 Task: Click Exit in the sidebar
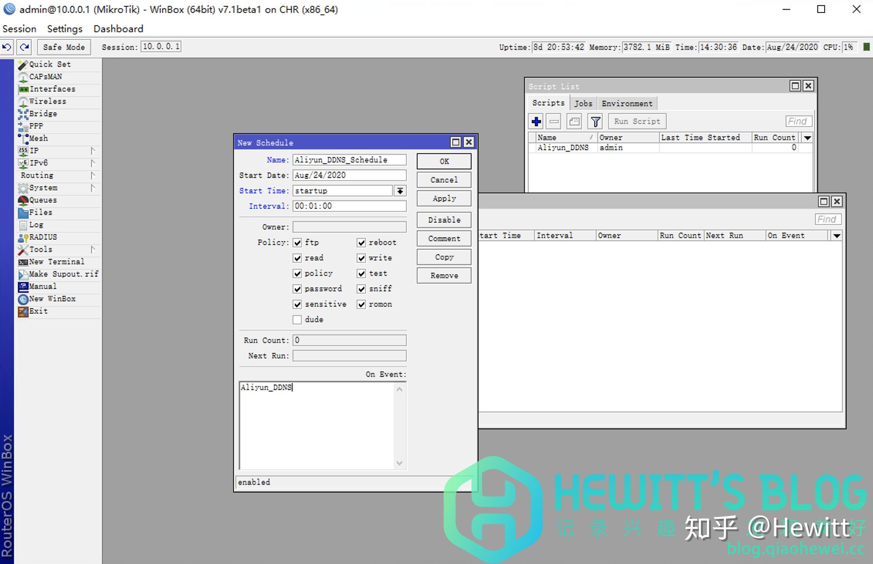pyautogui.click(x=59, y=311)
